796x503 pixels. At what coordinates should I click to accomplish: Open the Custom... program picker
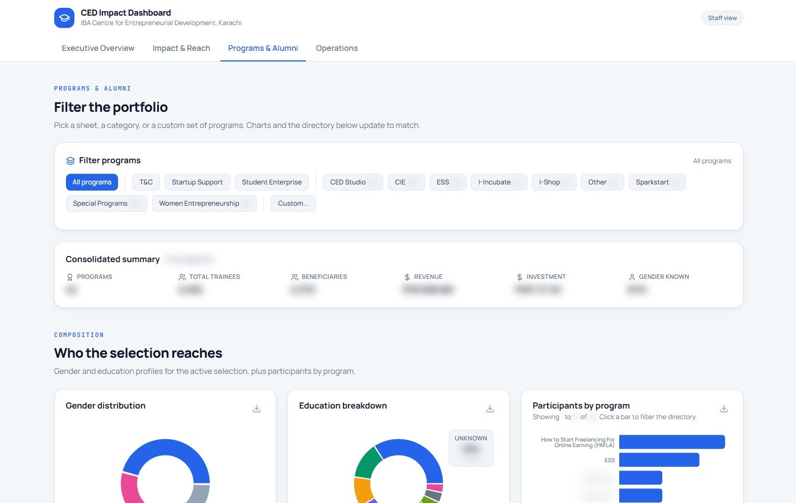pos(293,203)
